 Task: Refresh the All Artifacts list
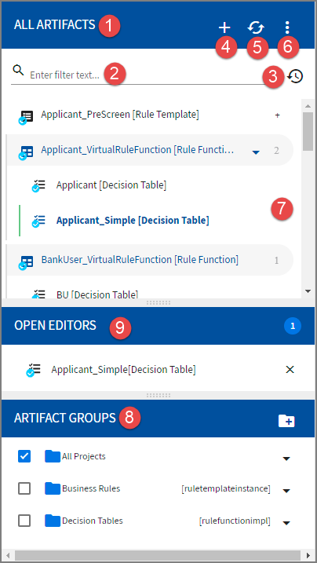coord(256,27)
